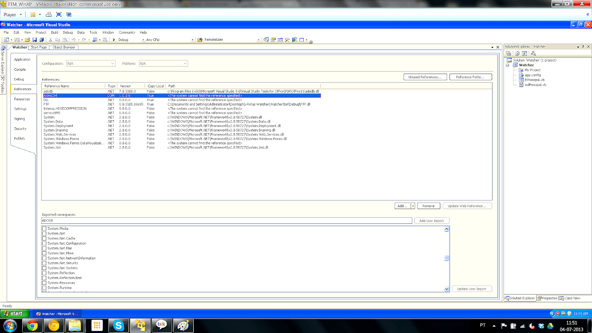Switch to the Object Browser tab
This screenshot has width=592, height=333.
point(64,47)
